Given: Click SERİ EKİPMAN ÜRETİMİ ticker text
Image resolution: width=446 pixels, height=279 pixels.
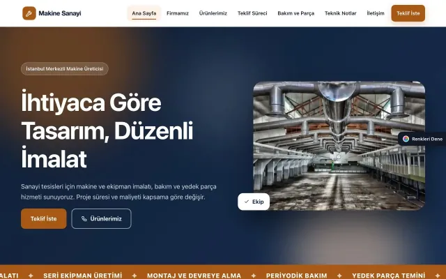Looking at the screenshot, I should [x=82, y=276].
